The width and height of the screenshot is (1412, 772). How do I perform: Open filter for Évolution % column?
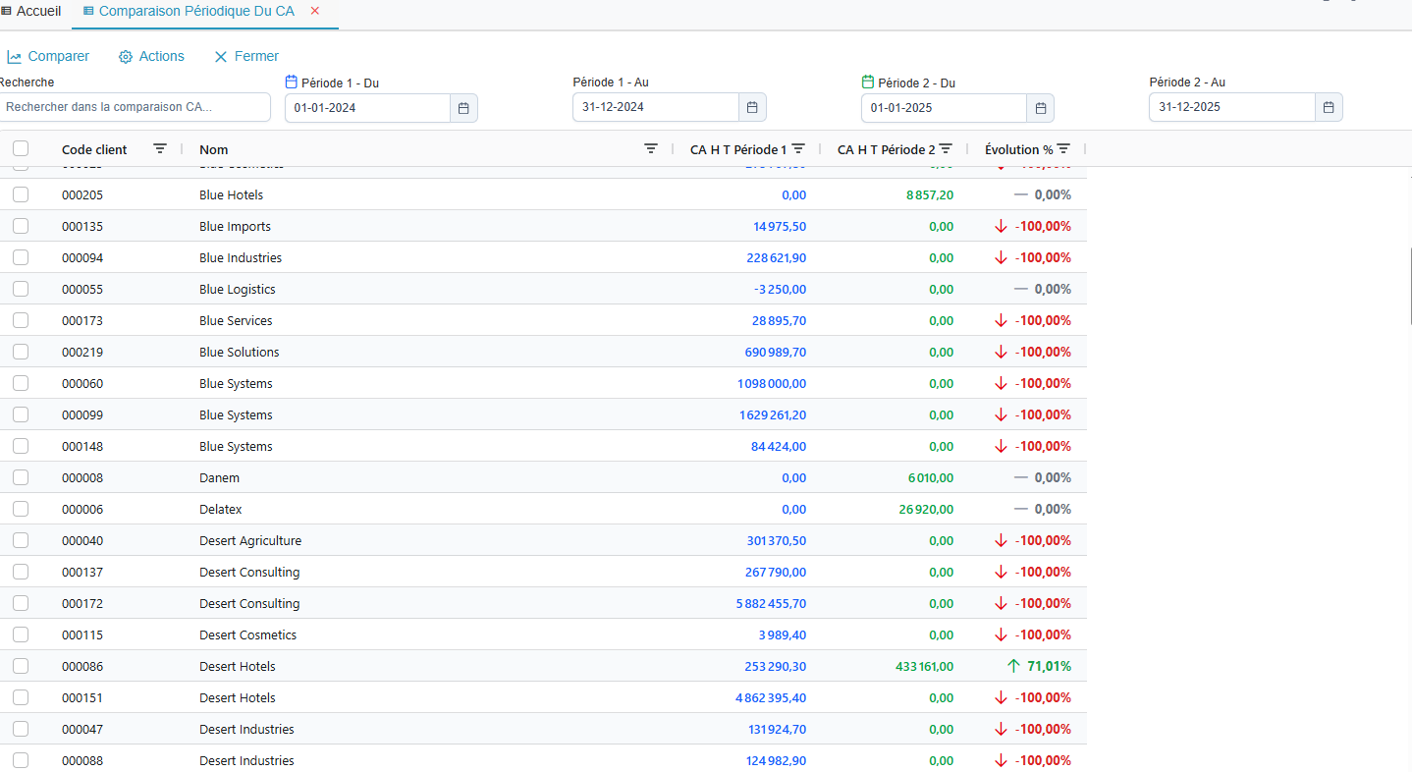[x=1063, y=149]
